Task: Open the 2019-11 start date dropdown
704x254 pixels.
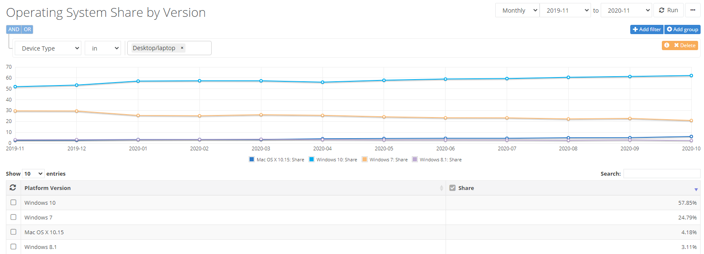Action: coord(564,11)
